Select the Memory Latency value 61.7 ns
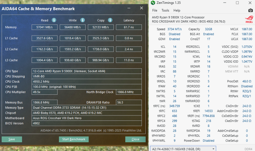Viewport: 255px width, 151px height. click(x=129, y=27)
